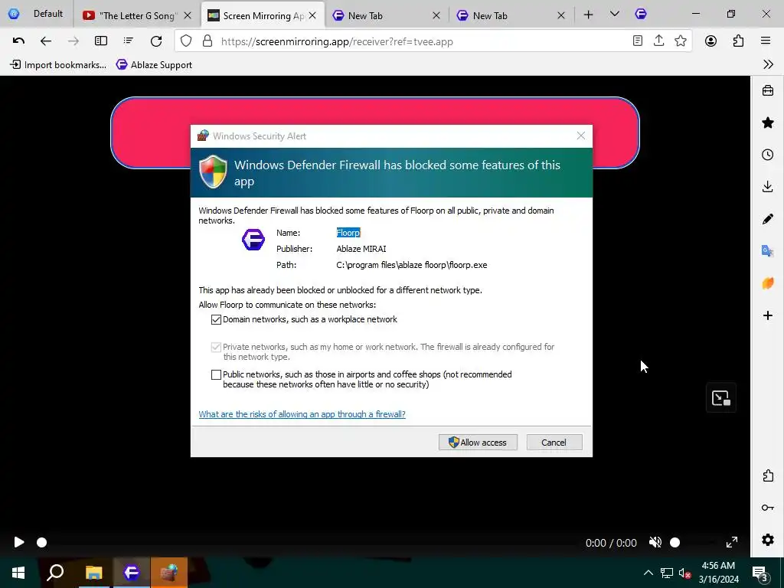Toggle the sidebar panel icon

[101, 41]
